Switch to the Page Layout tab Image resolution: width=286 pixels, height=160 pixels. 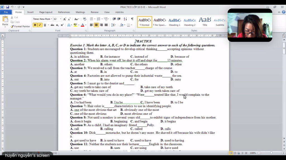coord(46,12)
